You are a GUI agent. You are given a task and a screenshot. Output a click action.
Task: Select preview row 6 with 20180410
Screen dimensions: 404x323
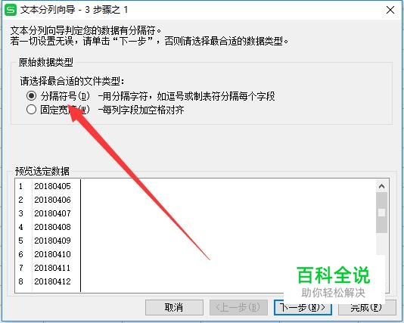click(45, 254)
